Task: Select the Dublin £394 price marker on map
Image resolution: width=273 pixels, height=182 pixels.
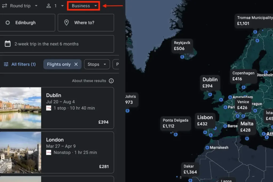Action: 210,82
